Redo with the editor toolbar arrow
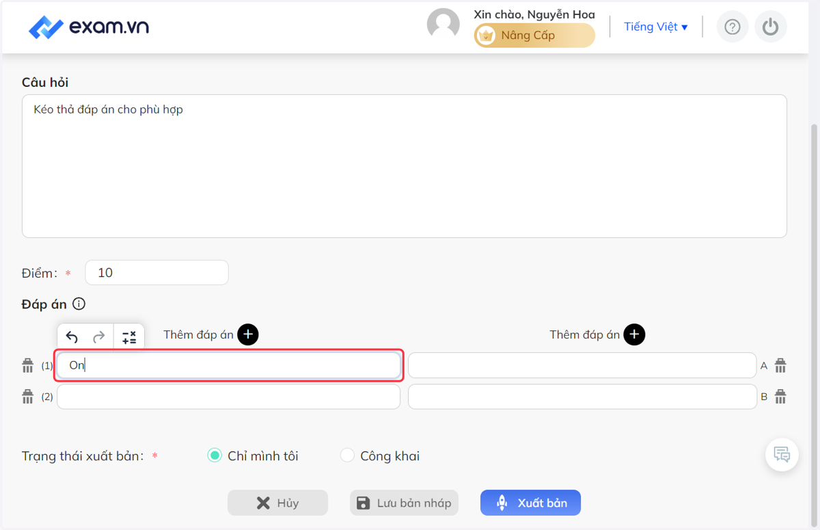The height and width of the screenshot is (530, 820). pos(99,337)
